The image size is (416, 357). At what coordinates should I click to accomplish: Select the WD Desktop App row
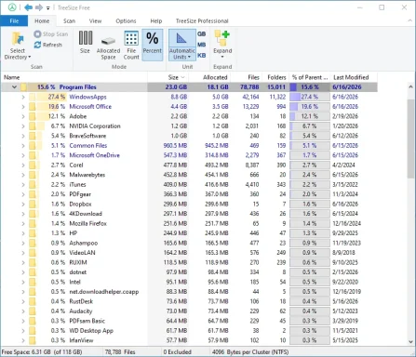(189, 331)
